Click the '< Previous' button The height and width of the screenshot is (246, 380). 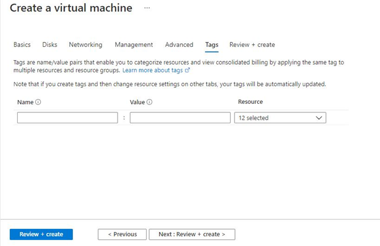[x=122, y=234]
